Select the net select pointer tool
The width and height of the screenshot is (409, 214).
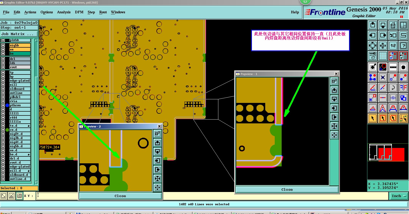(403, 118)
